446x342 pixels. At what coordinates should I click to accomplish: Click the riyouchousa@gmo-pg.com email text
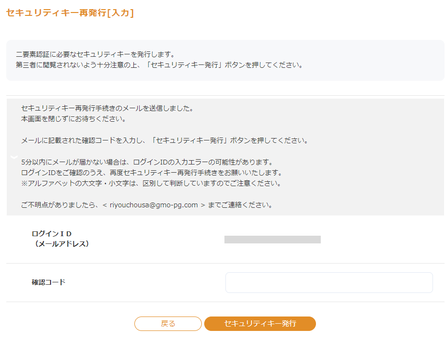pos(154,205)
